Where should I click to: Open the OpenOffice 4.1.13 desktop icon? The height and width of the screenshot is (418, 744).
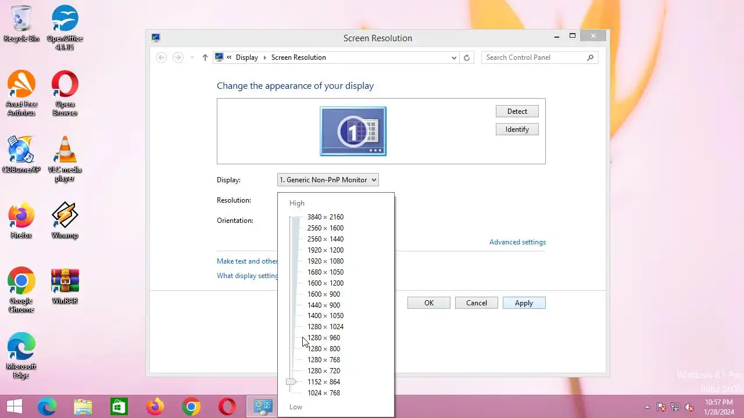pyautogui.click(x=65, y=27)
